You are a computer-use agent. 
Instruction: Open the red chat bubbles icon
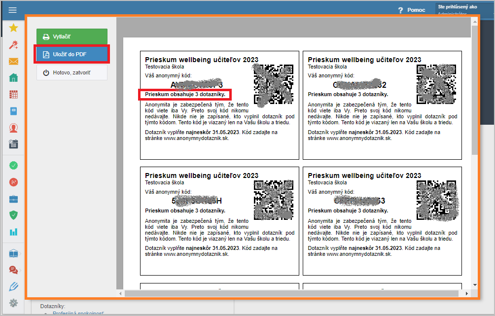point(13,270)
